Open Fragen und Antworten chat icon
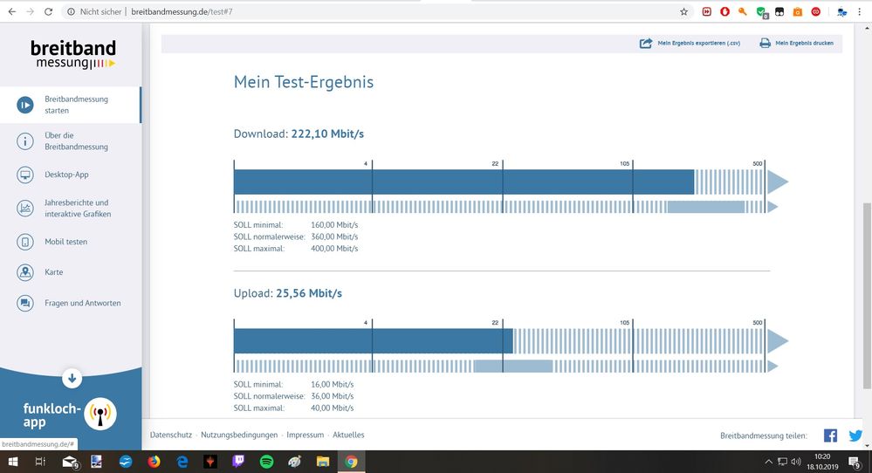Screen dimensions: 872x473 [x=25, y=303]
